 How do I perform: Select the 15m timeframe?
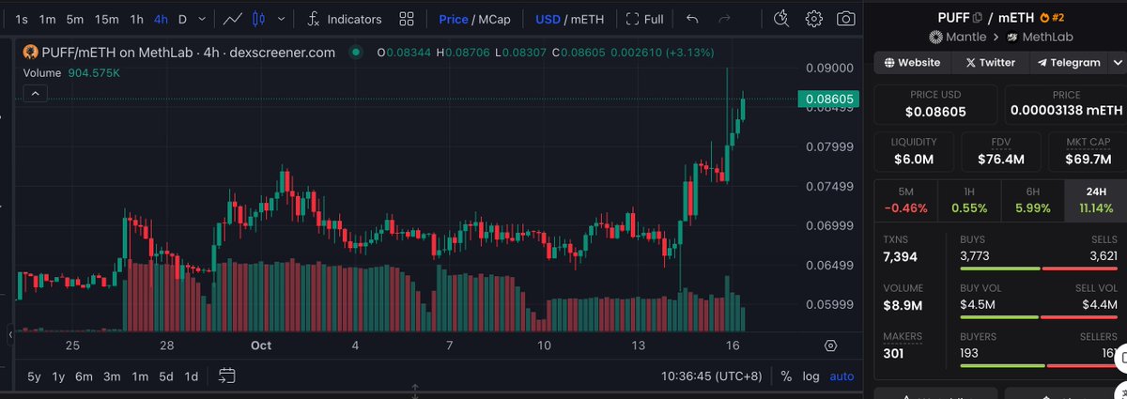tap(107, 19)
